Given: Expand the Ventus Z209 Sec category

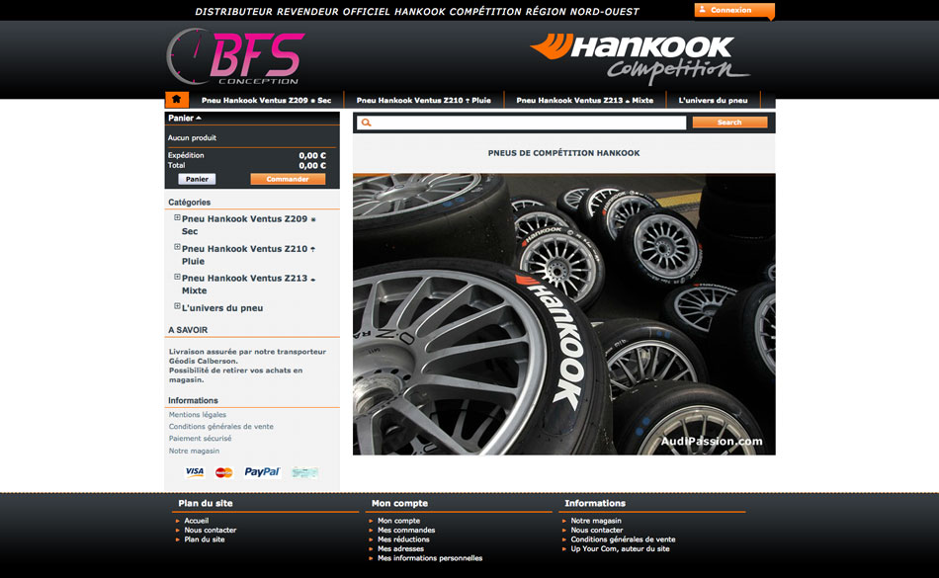Looking at the screenshot, I should click(177, 217).
